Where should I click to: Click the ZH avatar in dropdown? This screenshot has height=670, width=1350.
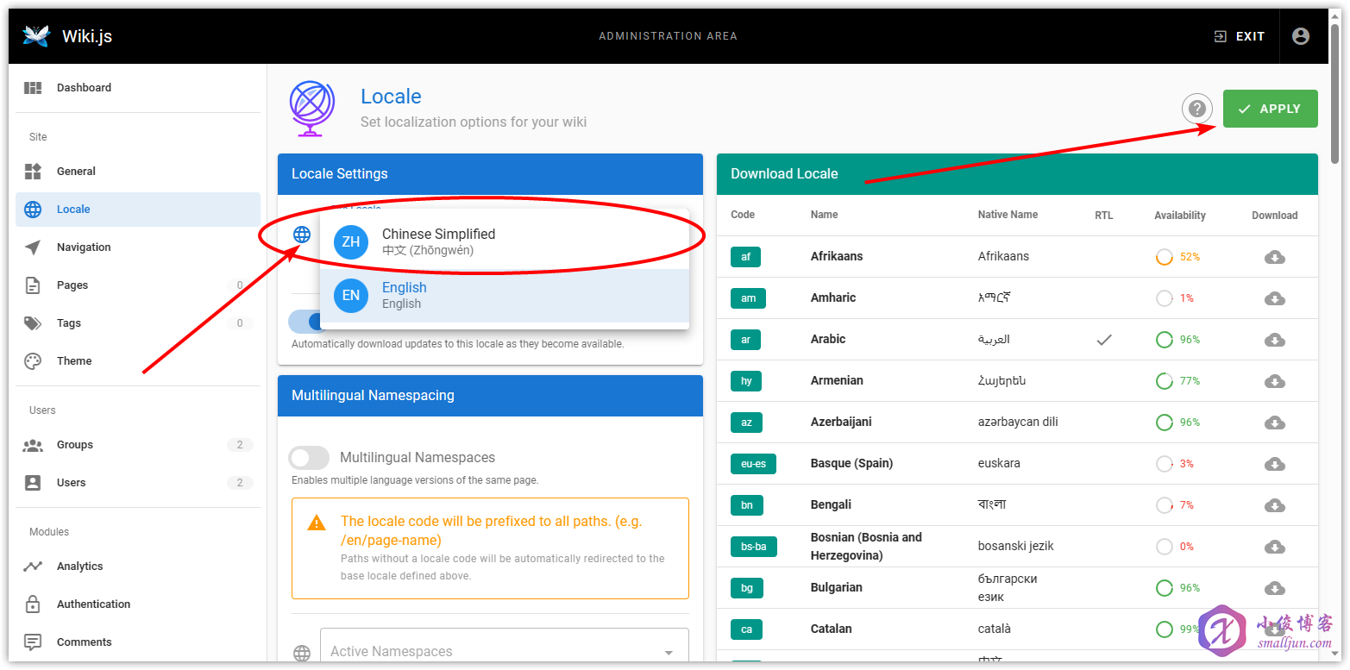351,242
